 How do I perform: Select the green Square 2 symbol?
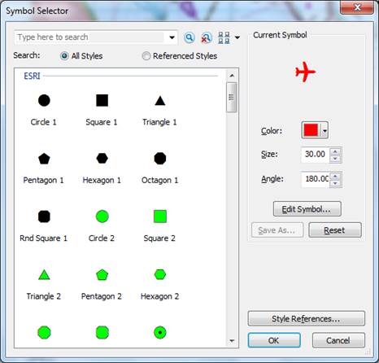[x=160, y=216]
